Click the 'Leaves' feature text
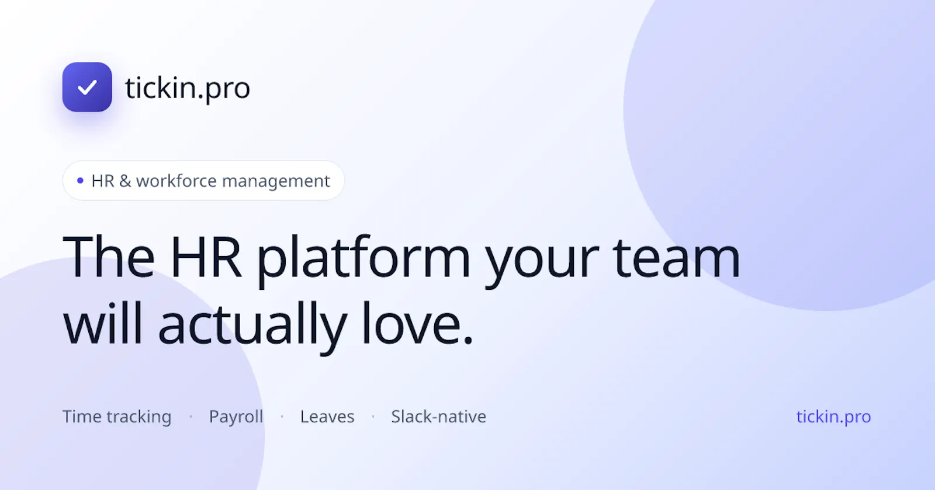Viewport: 935px width, 490px height. coord(327,416)
